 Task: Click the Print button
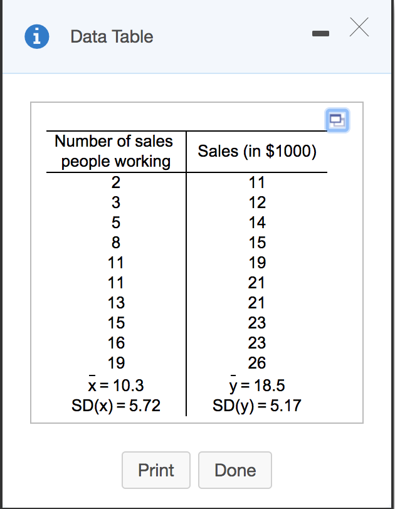tap(155, 470)
